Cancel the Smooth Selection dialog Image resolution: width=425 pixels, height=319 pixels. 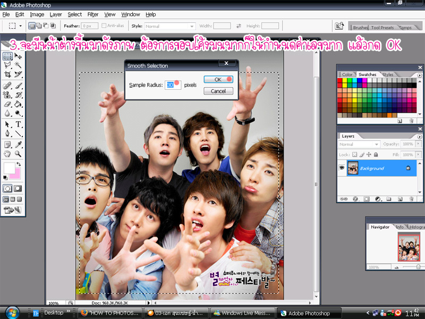[x=218, y=91]
